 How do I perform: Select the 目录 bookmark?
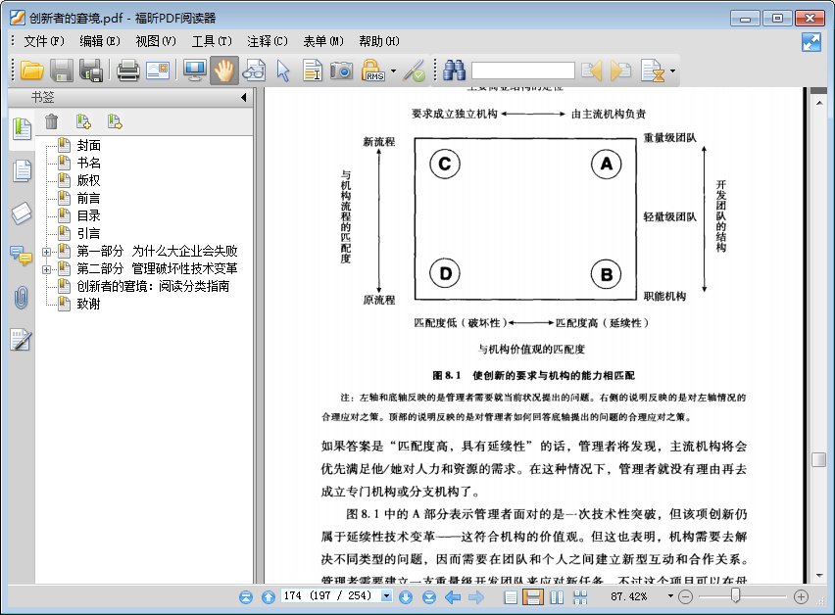88,215
